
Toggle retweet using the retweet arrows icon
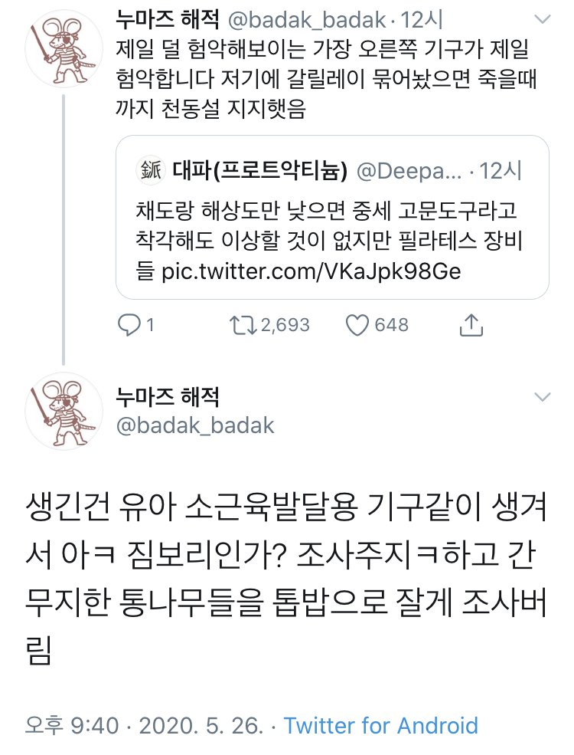245,324
